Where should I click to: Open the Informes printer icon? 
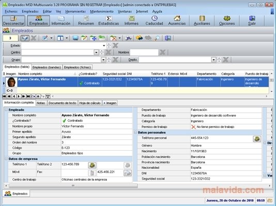pyautogui.click(x=131, y=21)
